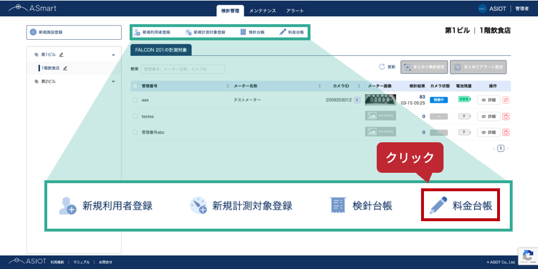Click the ASmart logo in the header

click(32, 8)
